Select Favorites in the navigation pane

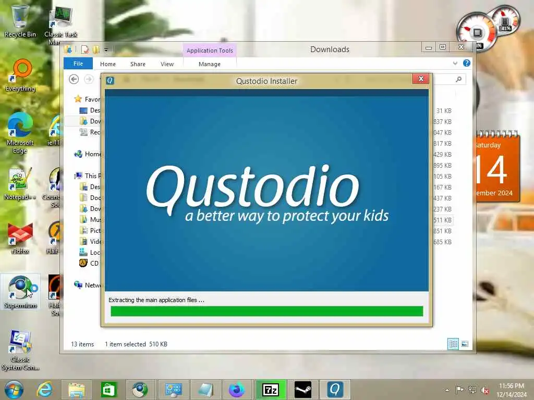tap(87, 99)
